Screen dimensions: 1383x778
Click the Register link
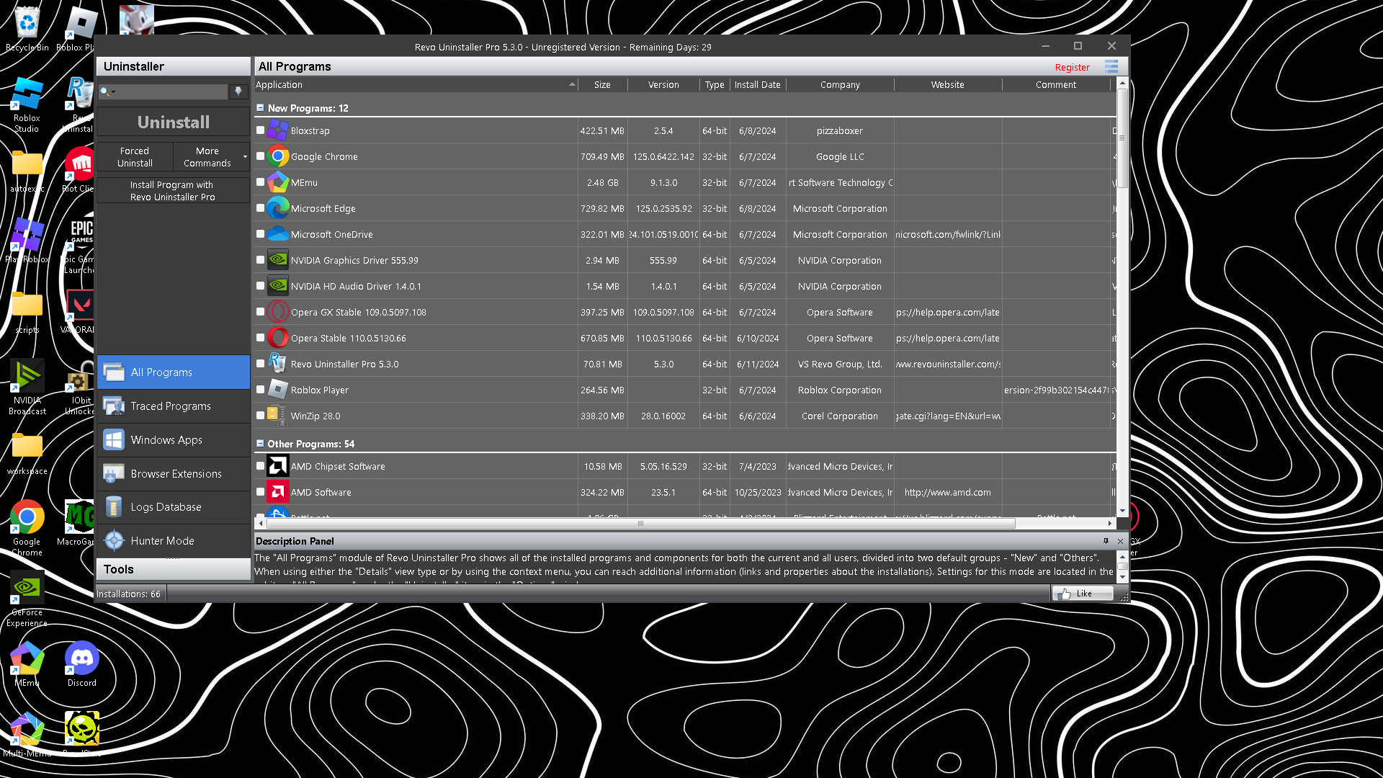pos(1072,67)
